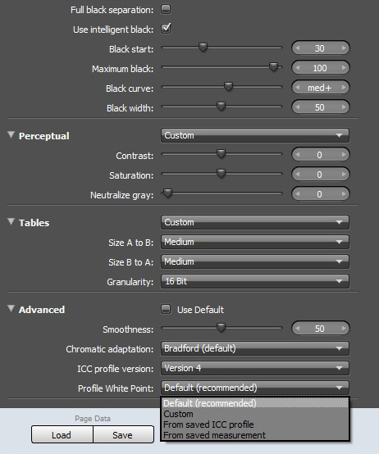Decrease Black width value with left arrow
The height and width of the screenshot is (454, 379).
[x=297, y=107]
